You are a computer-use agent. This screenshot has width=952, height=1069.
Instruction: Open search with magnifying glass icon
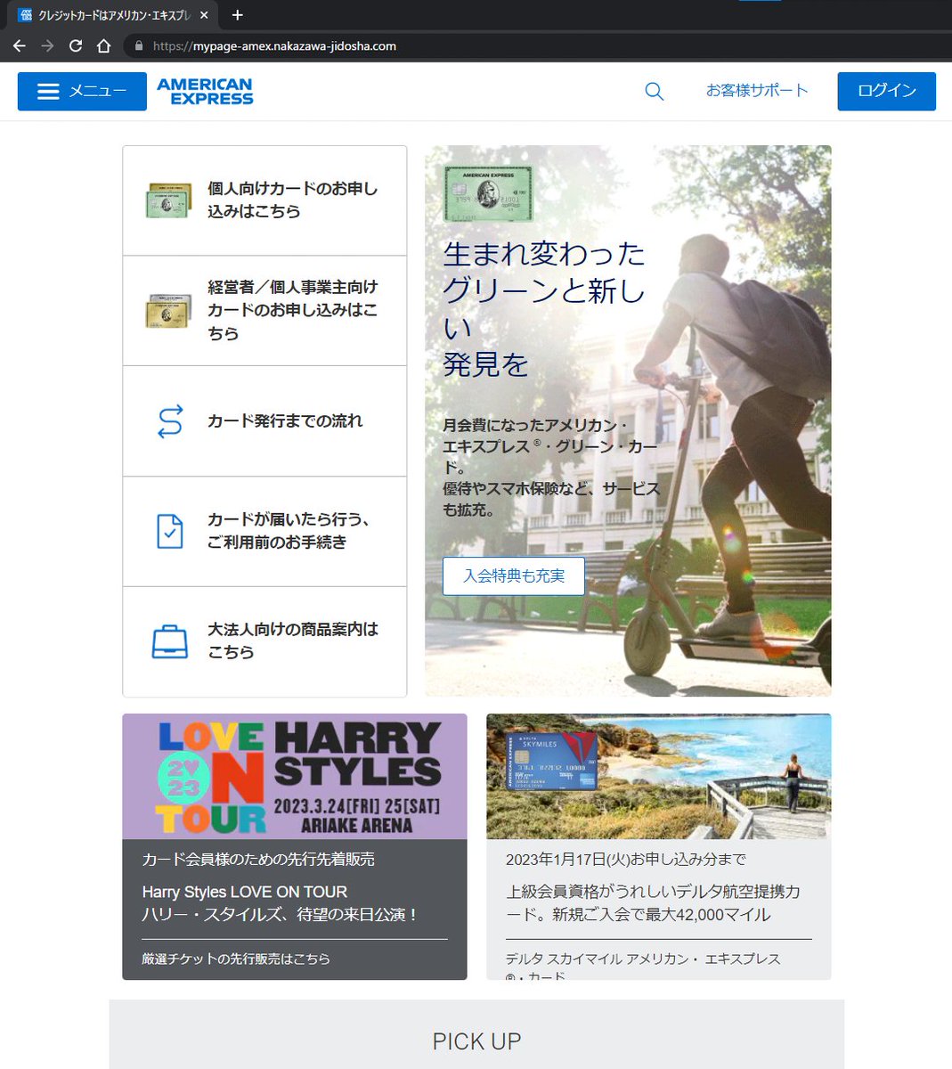point(655,91)
